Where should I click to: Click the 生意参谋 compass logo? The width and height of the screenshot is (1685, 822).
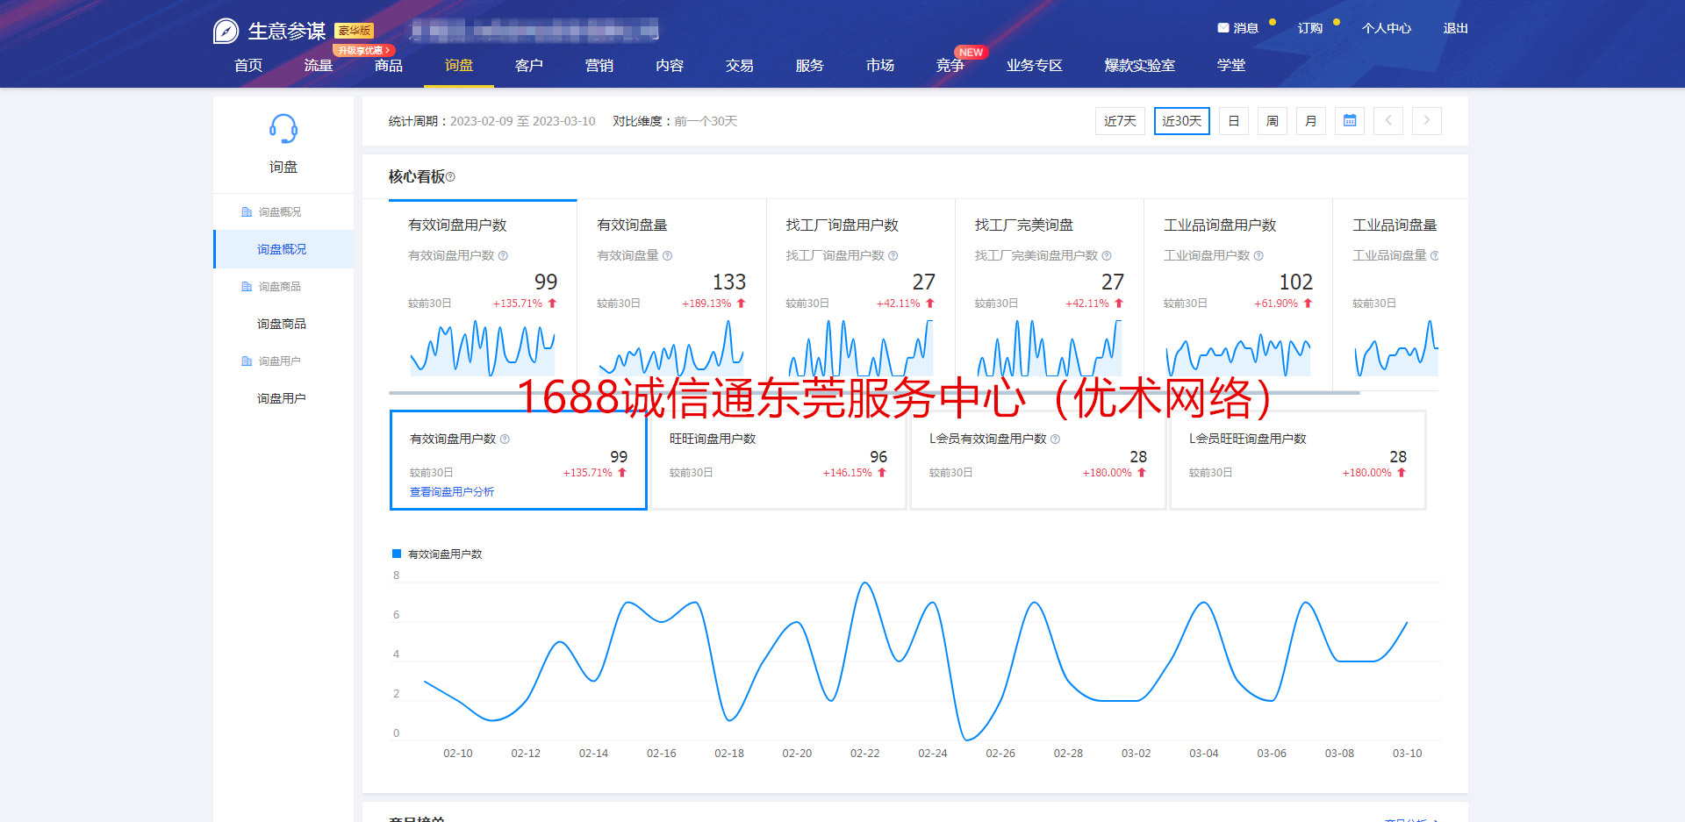pyautogui.click(x=226, y=32)
